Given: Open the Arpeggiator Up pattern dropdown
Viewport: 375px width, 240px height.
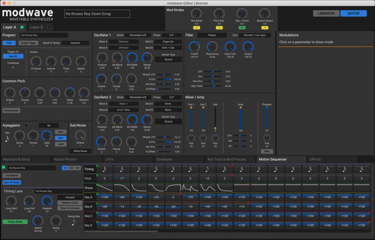Looking at the screenshot, I should coord(49,125).
